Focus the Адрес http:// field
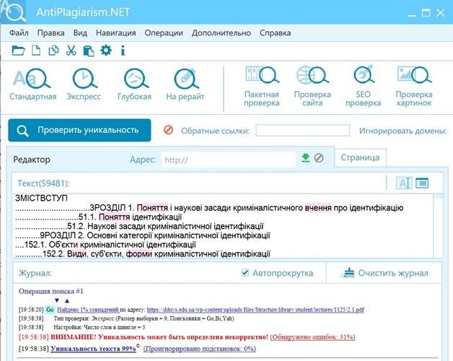The width and height of the screenshot is (453, 361). pos(229,160)
